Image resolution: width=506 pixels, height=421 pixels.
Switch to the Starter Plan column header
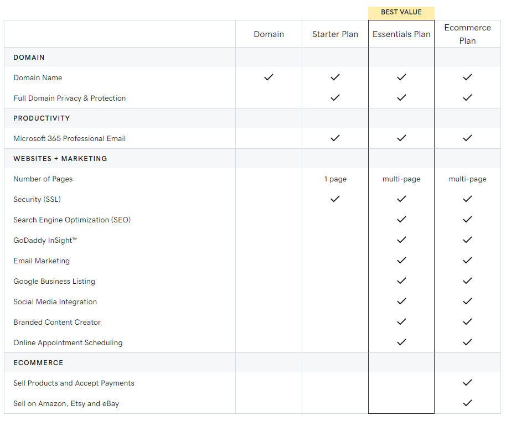[x=335, y=34]
